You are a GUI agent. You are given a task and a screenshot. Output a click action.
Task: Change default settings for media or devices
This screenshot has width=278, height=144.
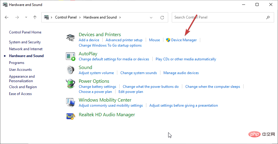point(114,59)
